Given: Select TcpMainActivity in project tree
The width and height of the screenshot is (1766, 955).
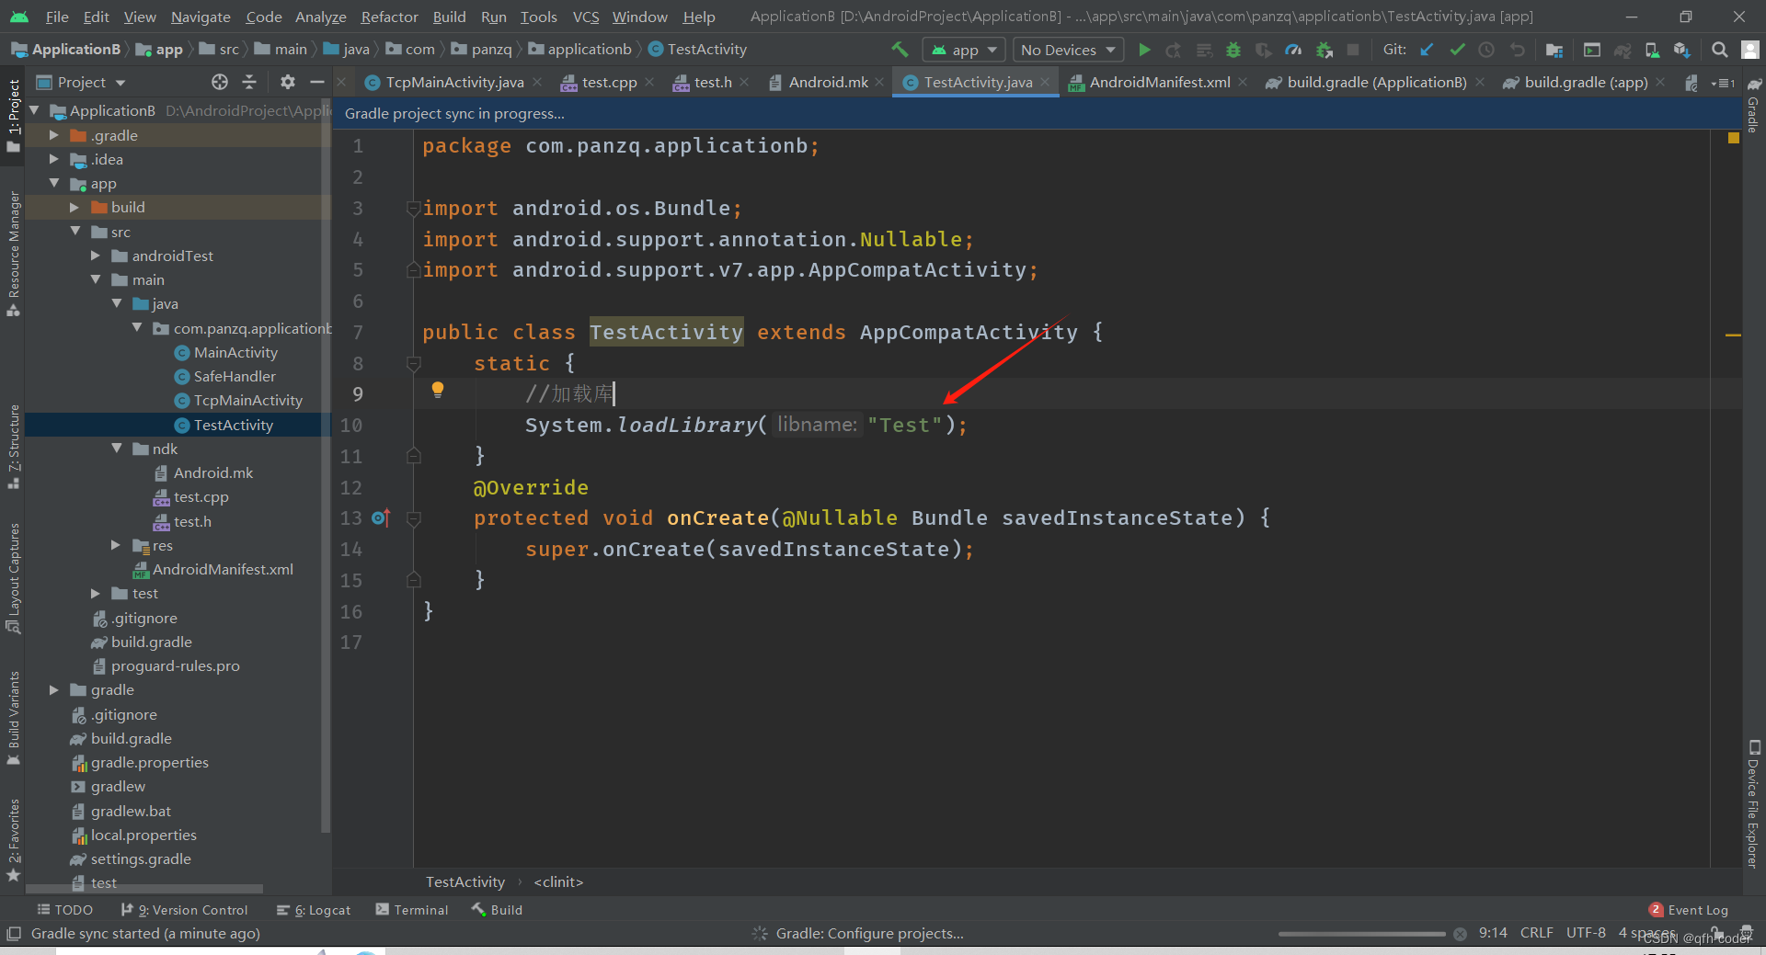Looking at the screenshot, I should point(247,400).
